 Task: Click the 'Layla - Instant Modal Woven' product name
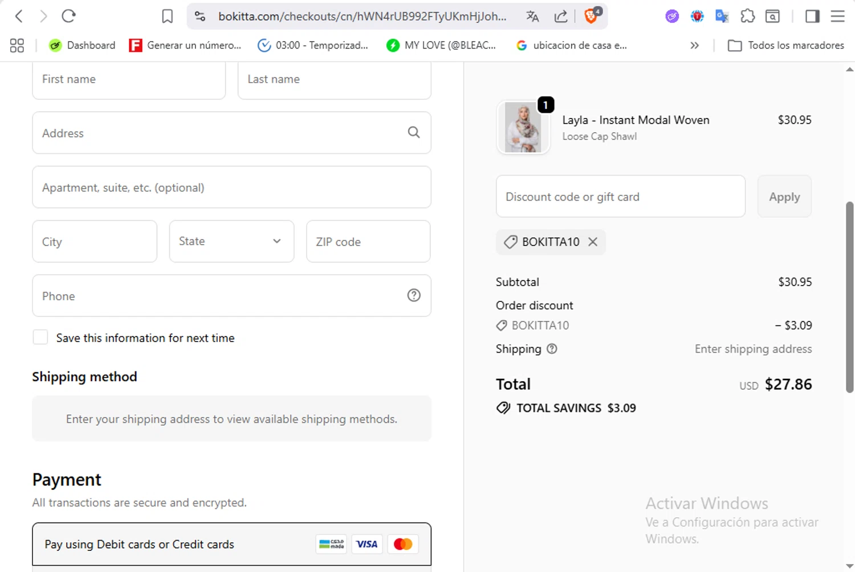tap(636, 120)
